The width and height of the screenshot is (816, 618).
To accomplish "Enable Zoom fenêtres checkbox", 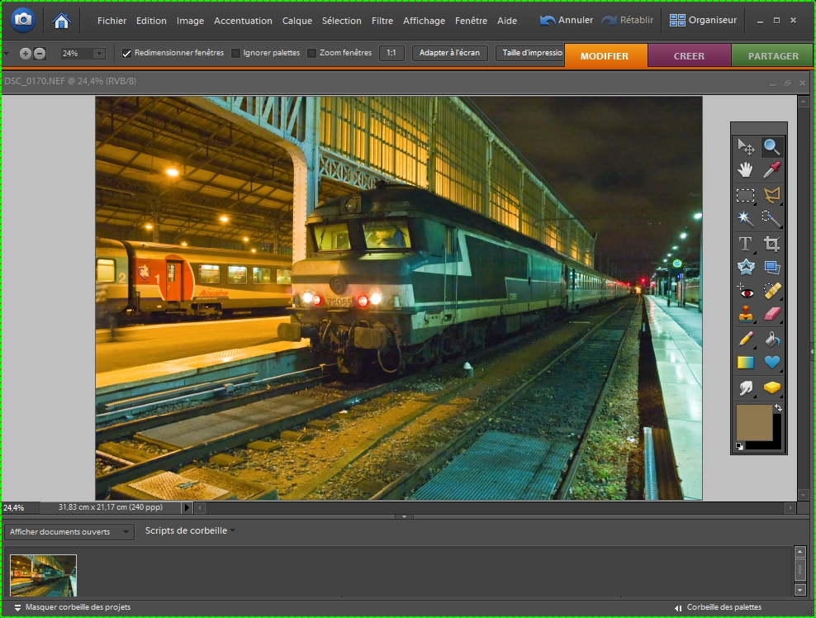I will pyautogui.click(x=311, y=53).
